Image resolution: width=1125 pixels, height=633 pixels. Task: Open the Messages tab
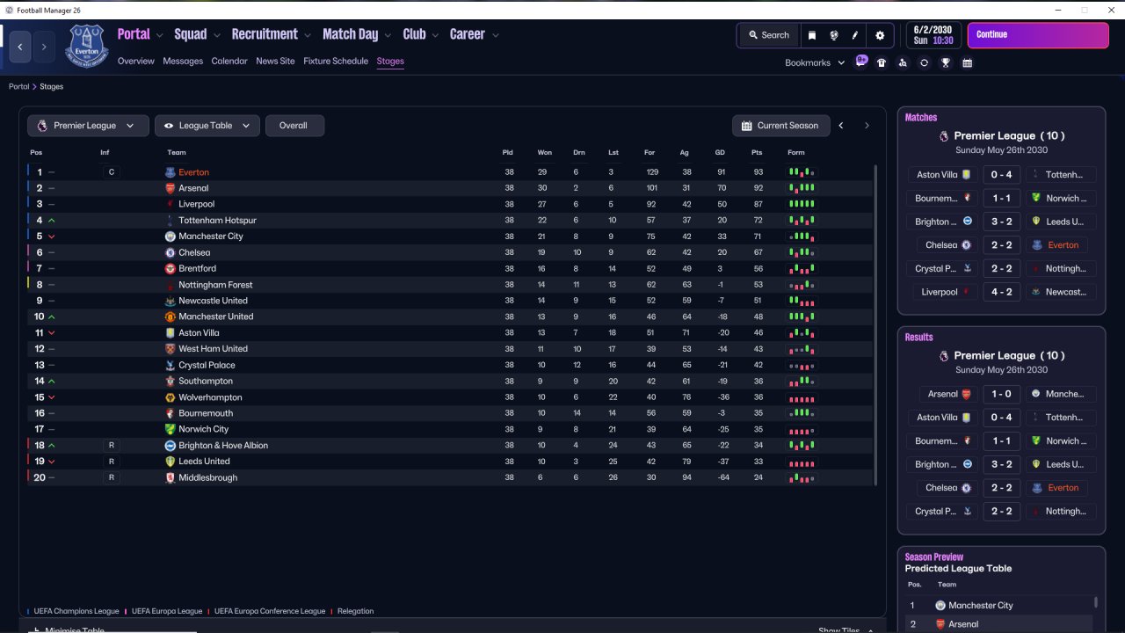coord(183,62)
